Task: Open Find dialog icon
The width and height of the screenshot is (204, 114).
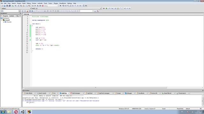Action: (x=27, y=6)
